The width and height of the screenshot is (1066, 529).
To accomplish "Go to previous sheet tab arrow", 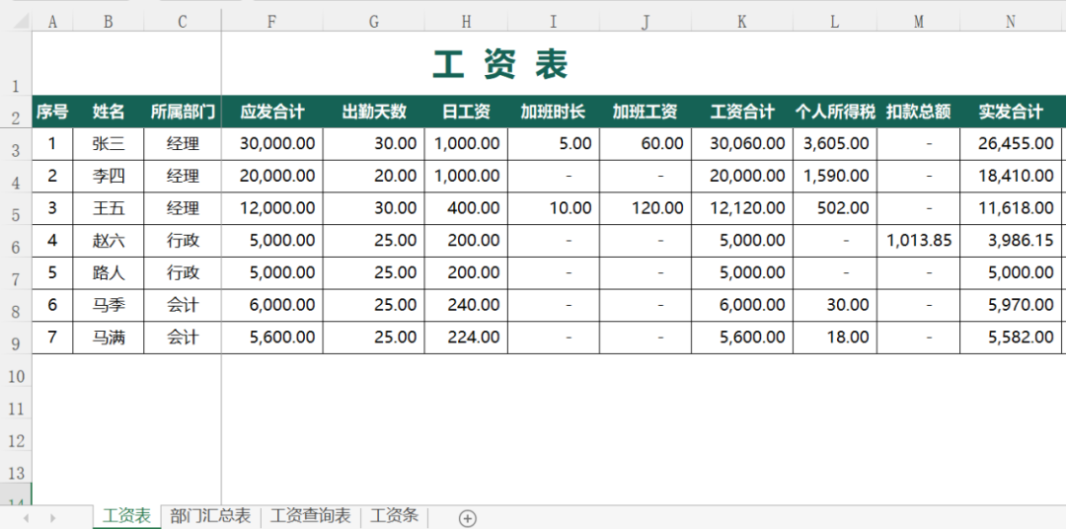I will pos(26,518).
